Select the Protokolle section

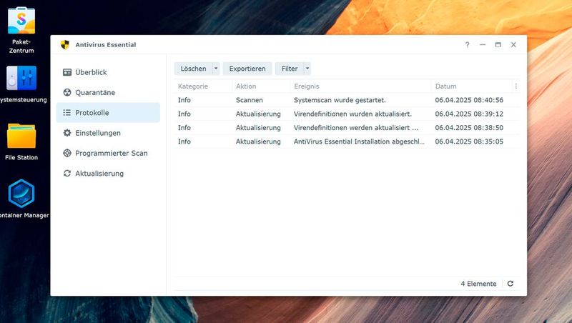pos(108,113)
